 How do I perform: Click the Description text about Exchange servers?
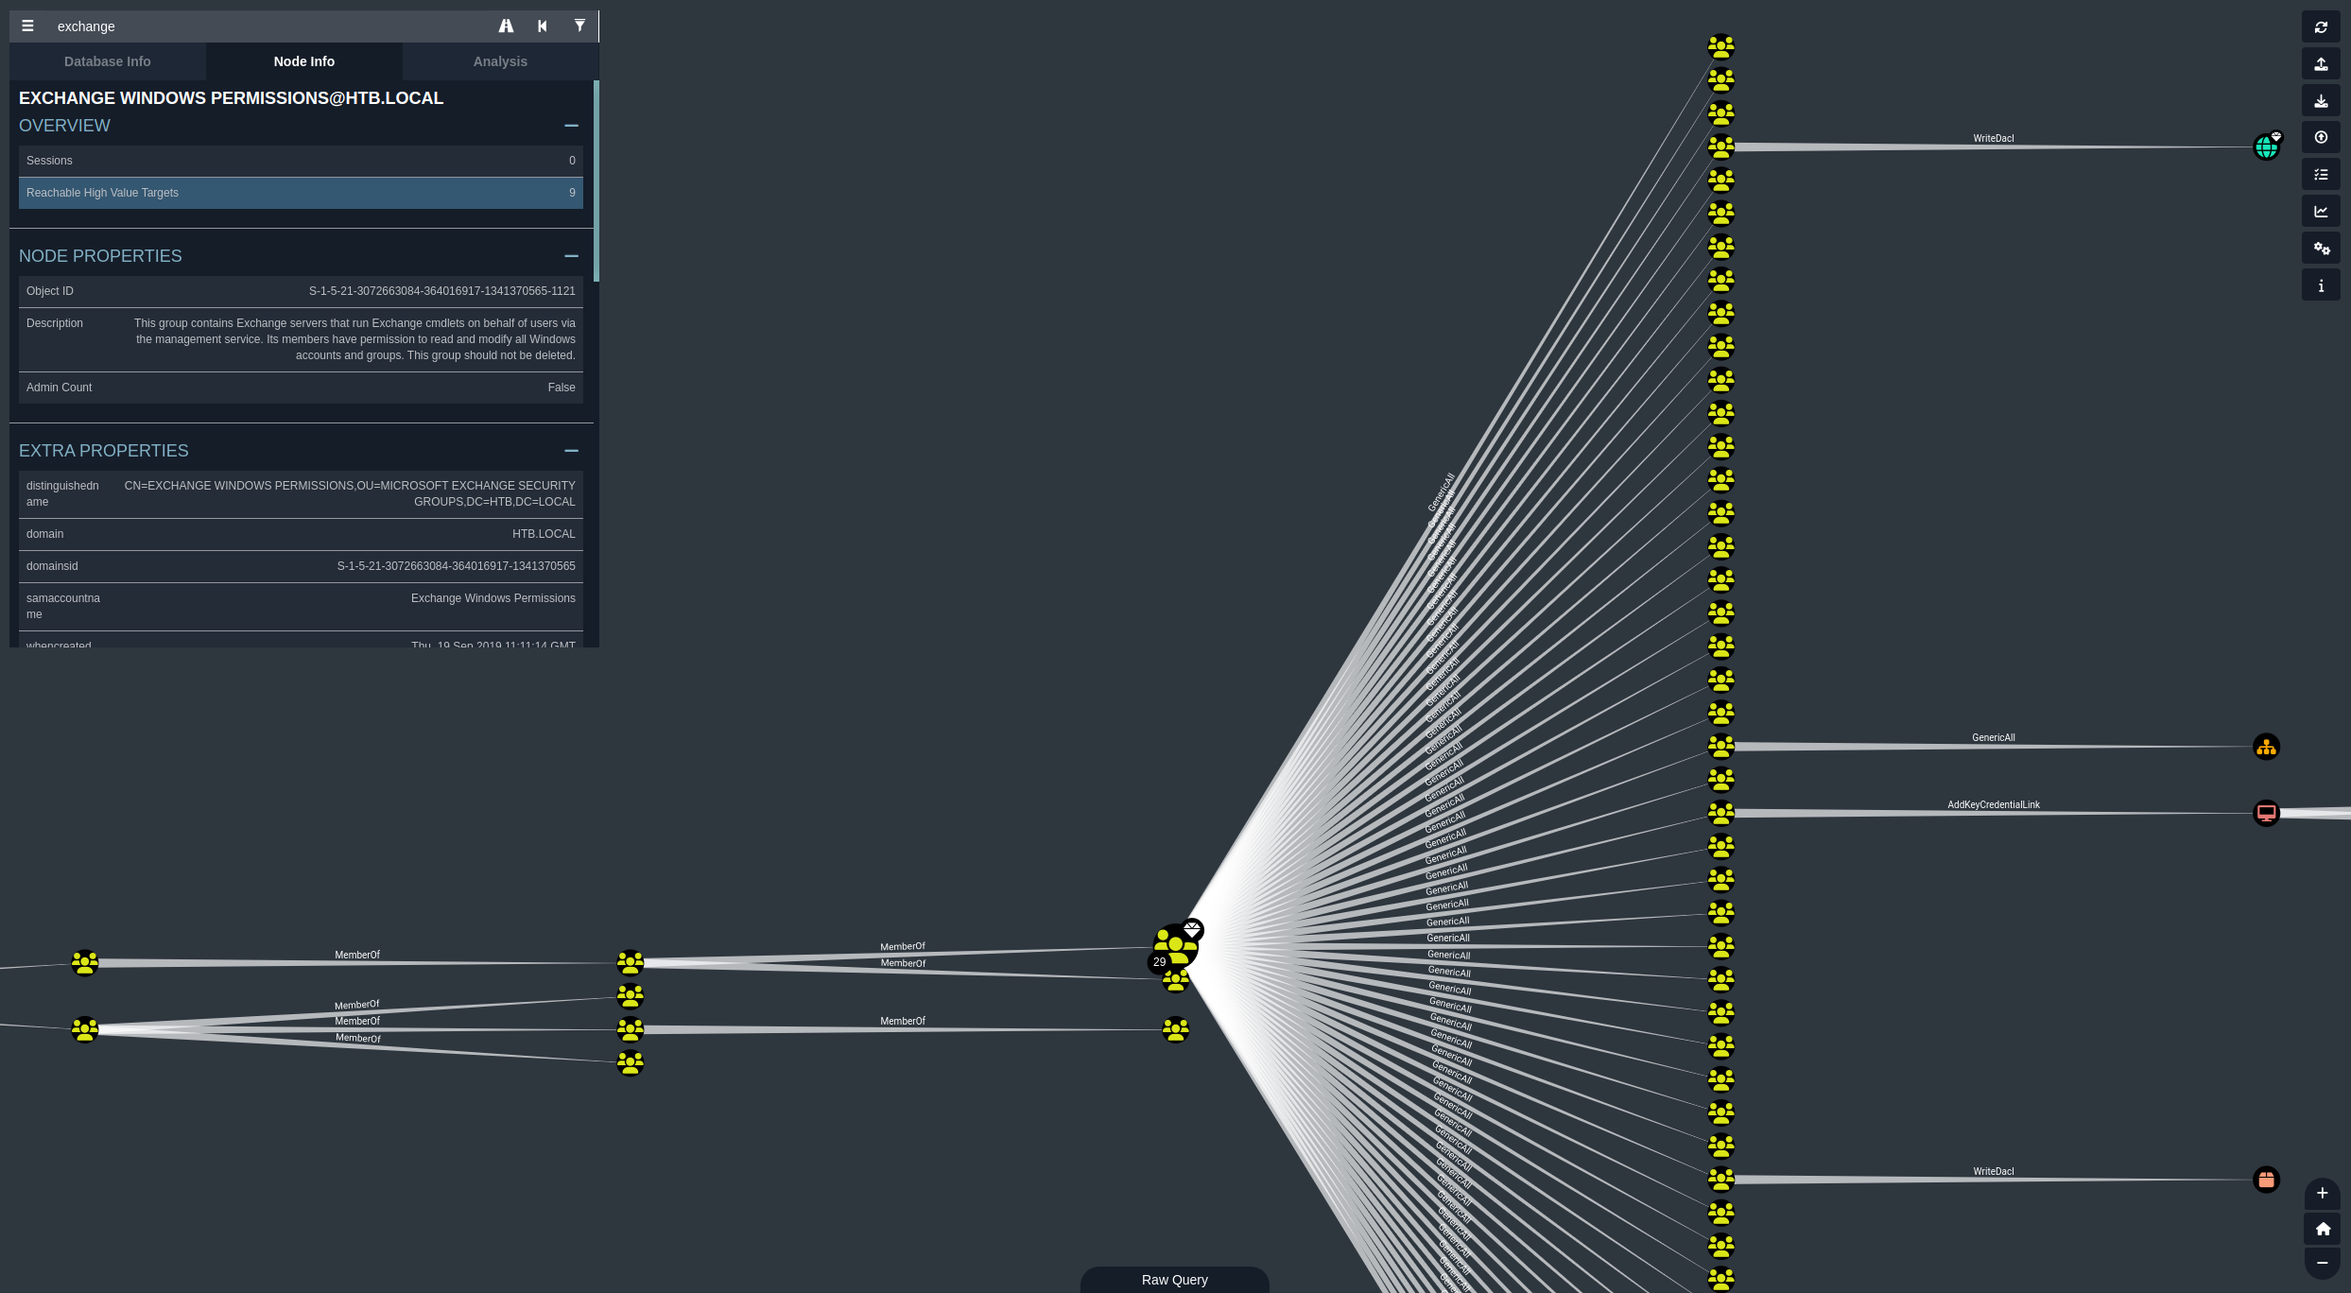[354, 339]
